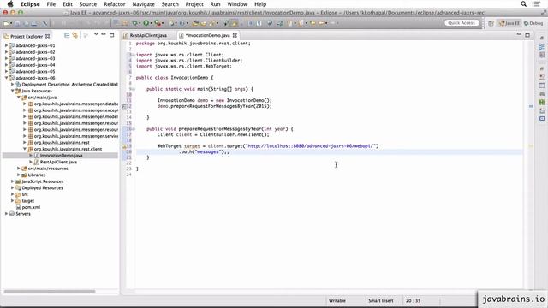Select the Java EE perspective button

point(509,23)
